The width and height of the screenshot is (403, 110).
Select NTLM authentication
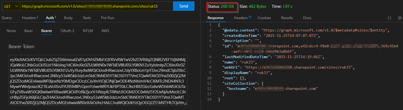[x=88, y=31]
